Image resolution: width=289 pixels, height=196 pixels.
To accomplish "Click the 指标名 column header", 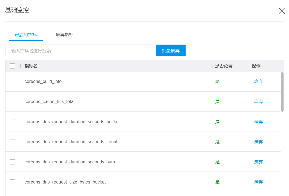I will (31, 66).
